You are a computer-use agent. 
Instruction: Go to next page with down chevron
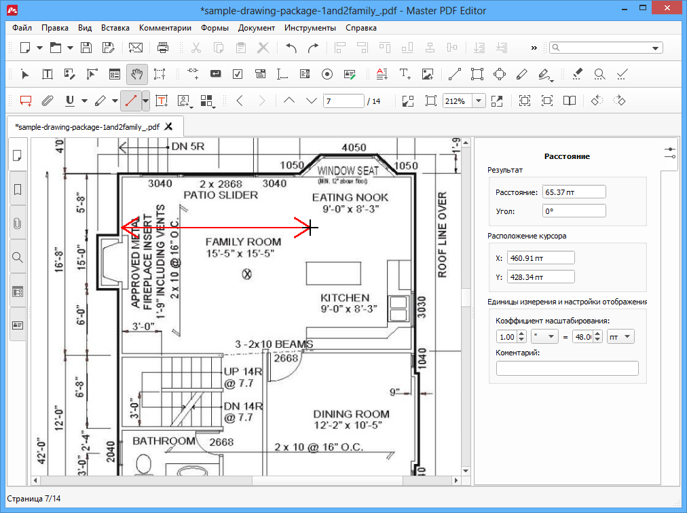click(312, 101)
